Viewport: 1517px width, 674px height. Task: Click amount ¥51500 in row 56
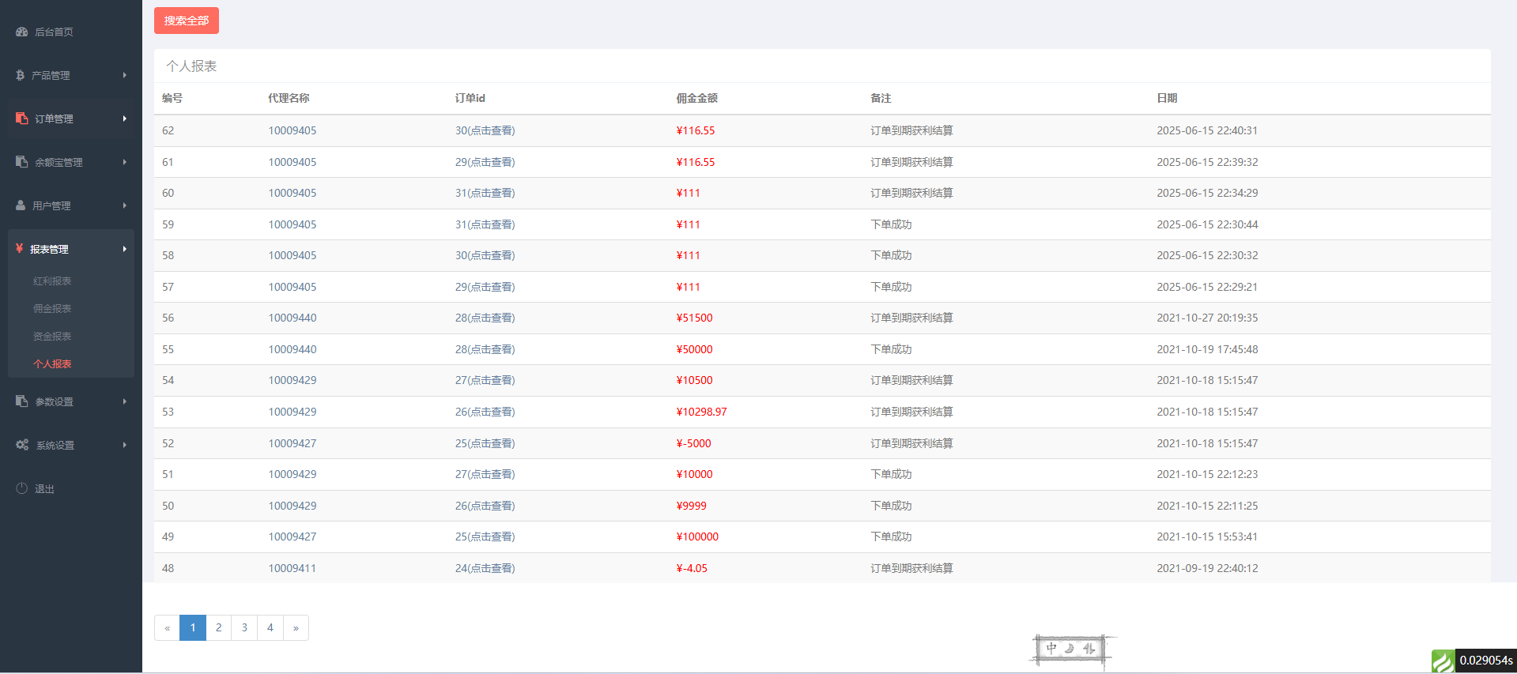[x=694, y=318]
